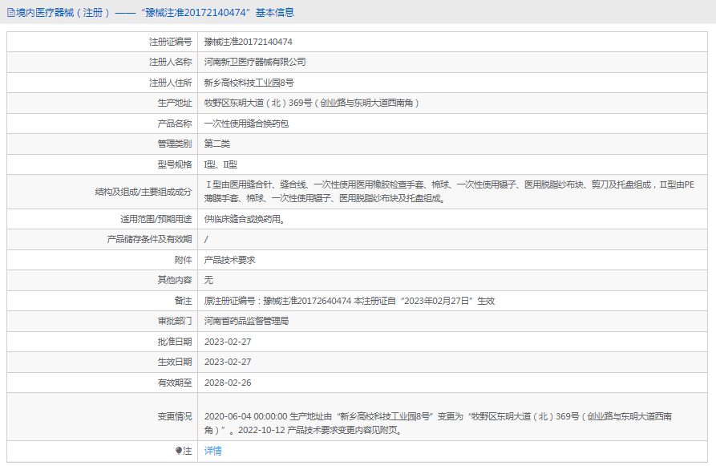Image resolution: width=716 pixels, height=466 pixels.
Task: Click the header title 境内医疗器械（注册）基本信息
Action: [155, 13]
